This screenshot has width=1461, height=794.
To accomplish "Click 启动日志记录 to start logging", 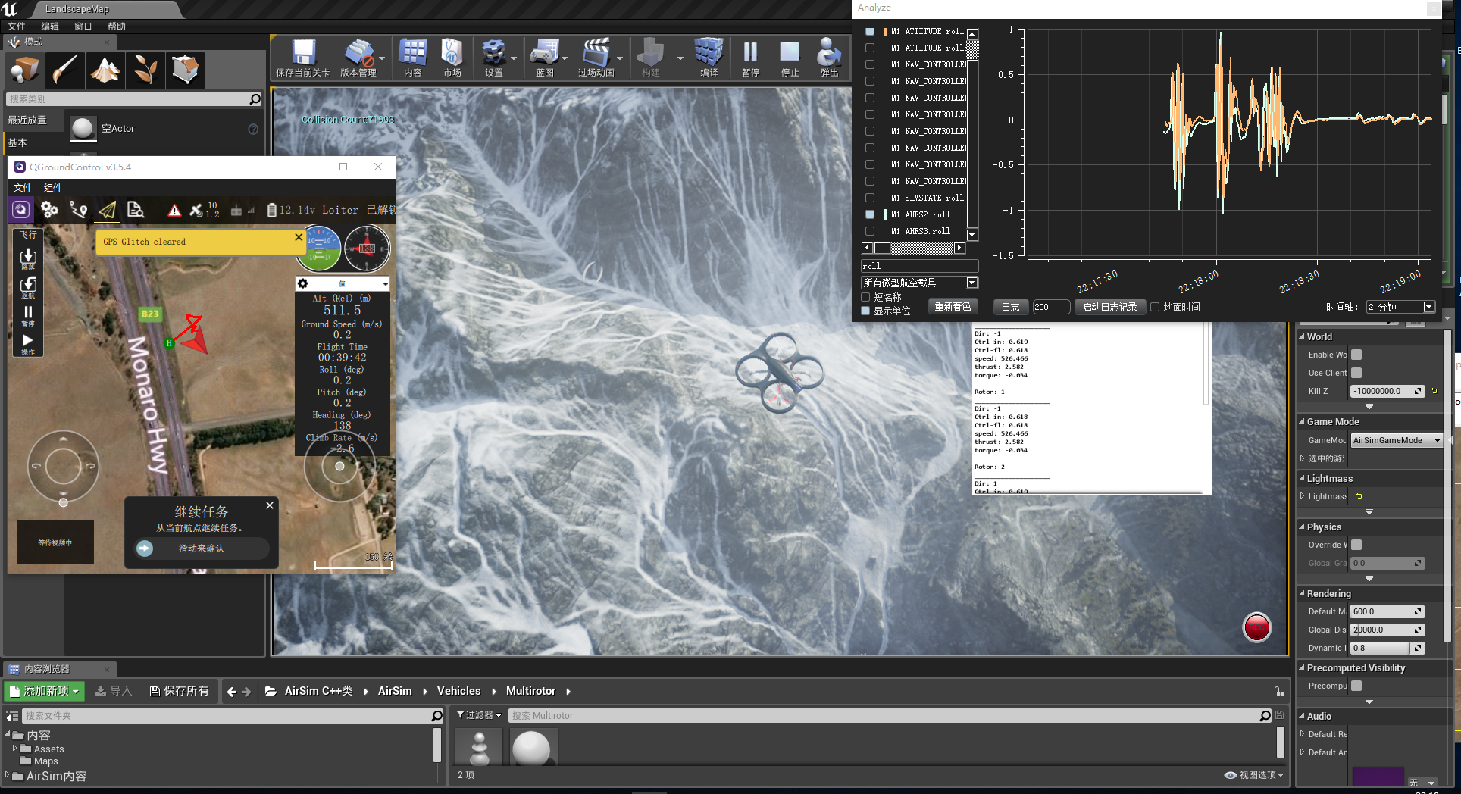I will tap(1109, 306).
